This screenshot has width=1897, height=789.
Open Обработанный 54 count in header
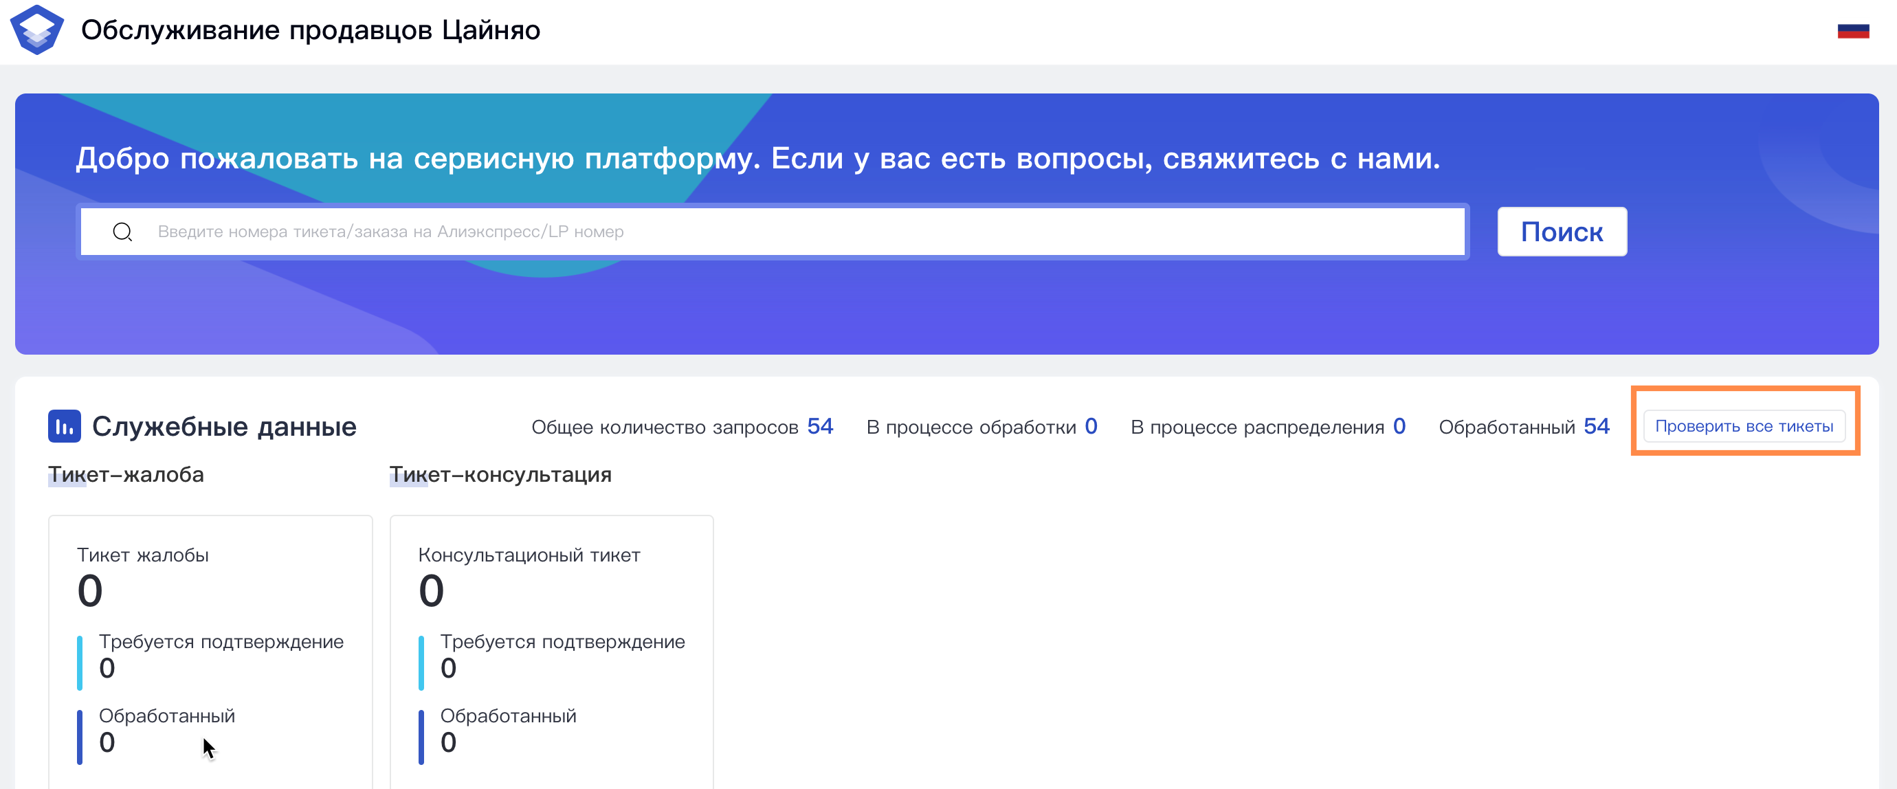tap(1596, 427)
